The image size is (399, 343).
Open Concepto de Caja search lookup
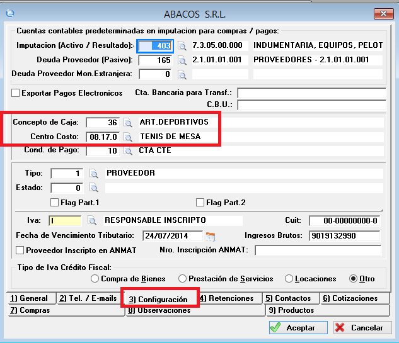(x=127, y=122)
